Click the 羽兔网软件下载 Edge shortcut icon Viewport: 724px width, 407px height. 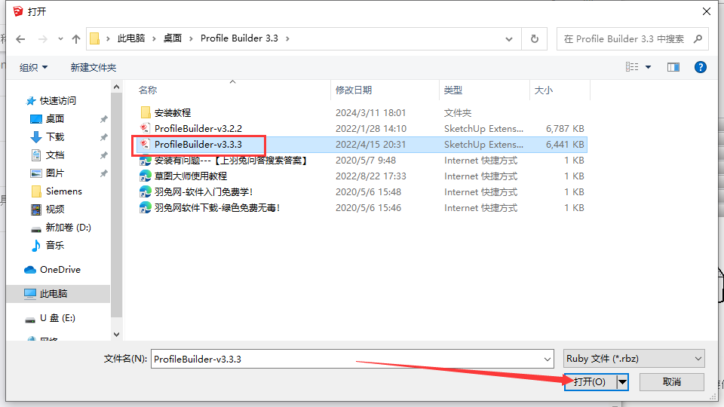[x=146, y=208]
